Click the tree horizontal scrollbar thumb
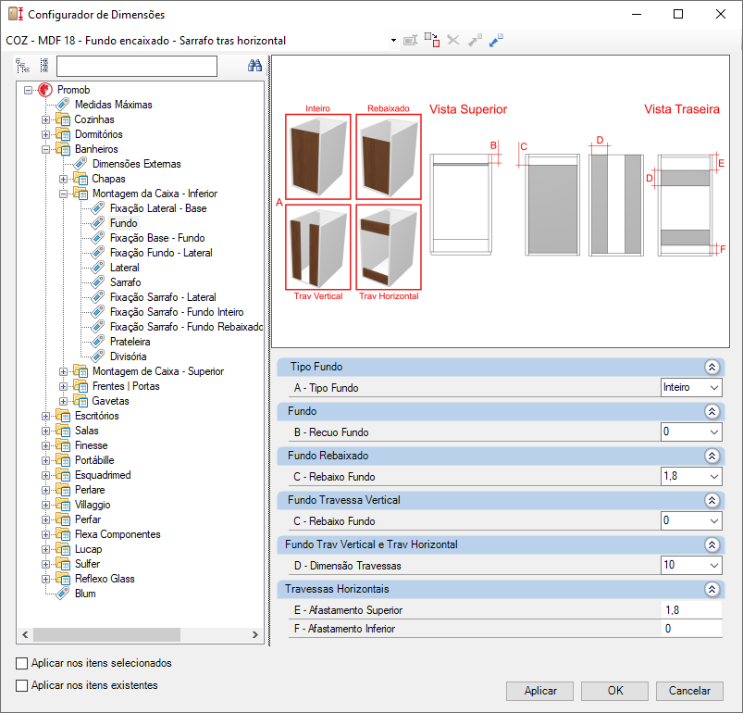The image size is (743, 713). 106,634
